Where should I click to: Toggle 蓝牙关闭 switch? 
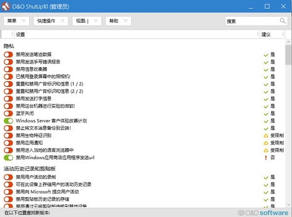click(8, 113)
